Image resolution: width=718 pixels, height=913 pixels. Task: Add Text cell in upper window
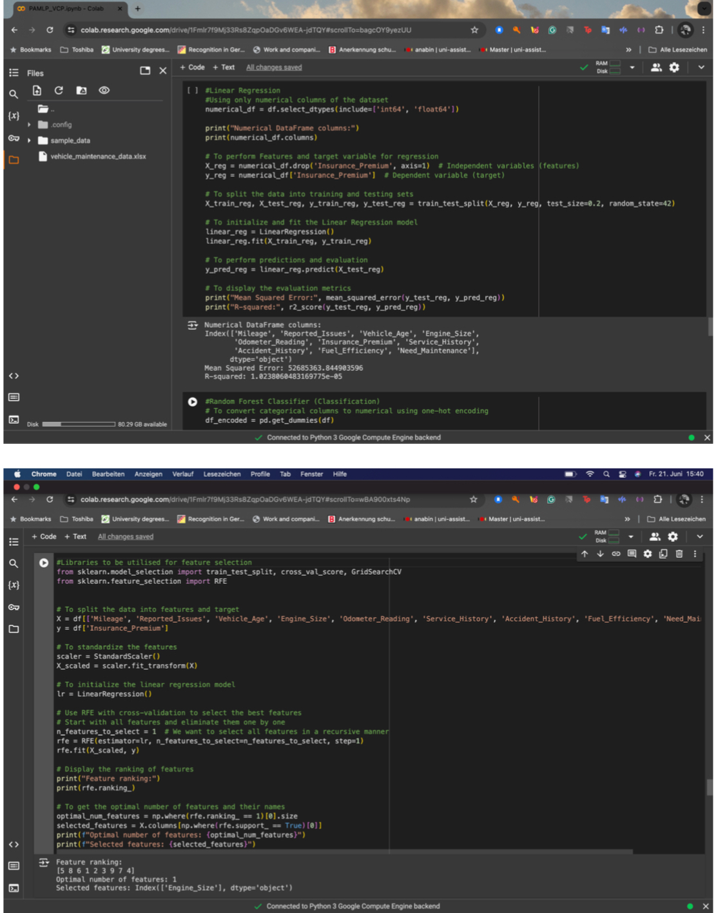224,67
